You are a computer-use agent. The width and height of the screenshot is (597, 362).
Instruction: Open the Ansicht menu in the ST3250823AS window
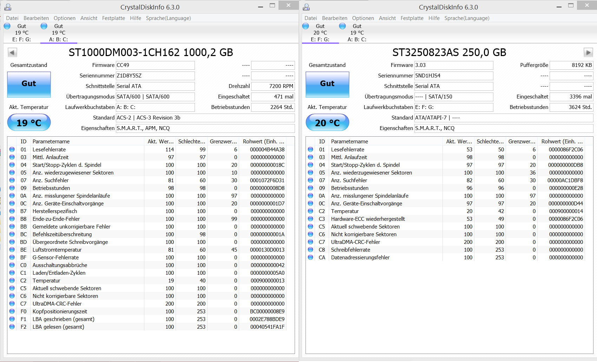pos(387,18)
